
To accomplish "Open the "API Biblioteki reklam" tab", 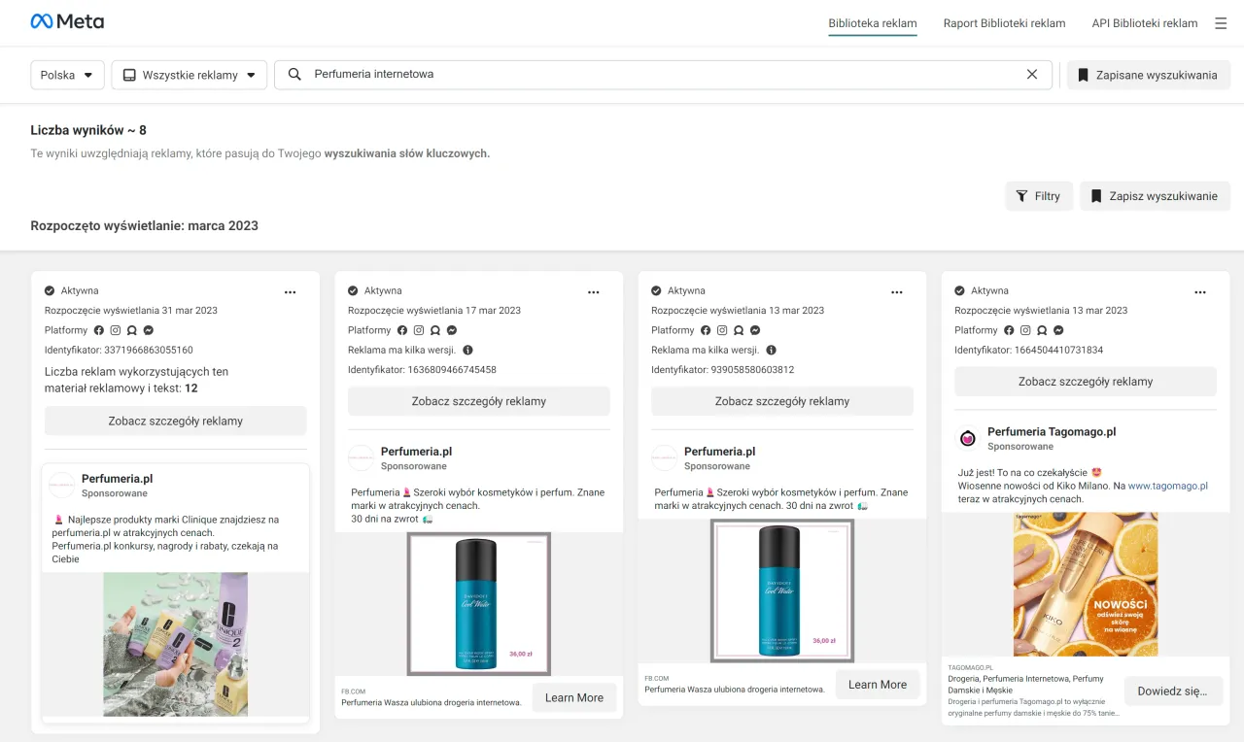I will coord(1144,22).
